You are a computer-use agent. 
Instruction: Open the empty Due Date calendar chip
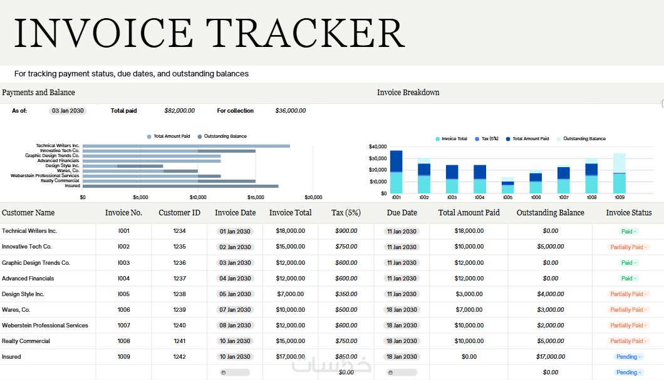[x=402, y=372]
